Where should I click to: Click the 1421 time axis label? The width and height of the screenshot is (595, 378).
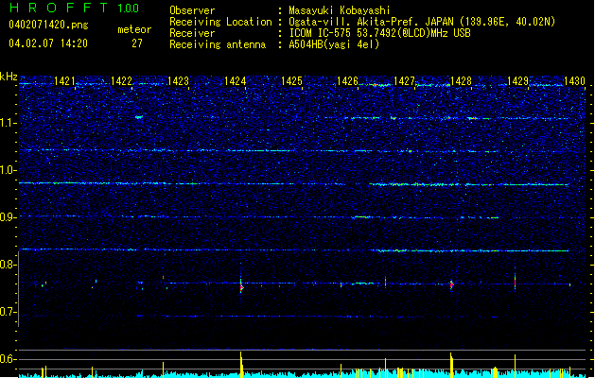coord(64,81)
